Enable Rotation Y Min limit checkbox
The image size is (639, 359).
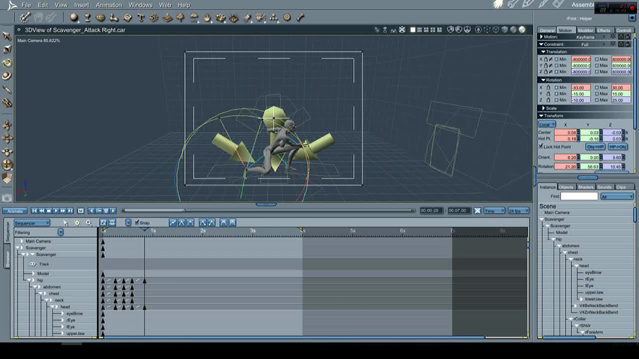[557, 94]
